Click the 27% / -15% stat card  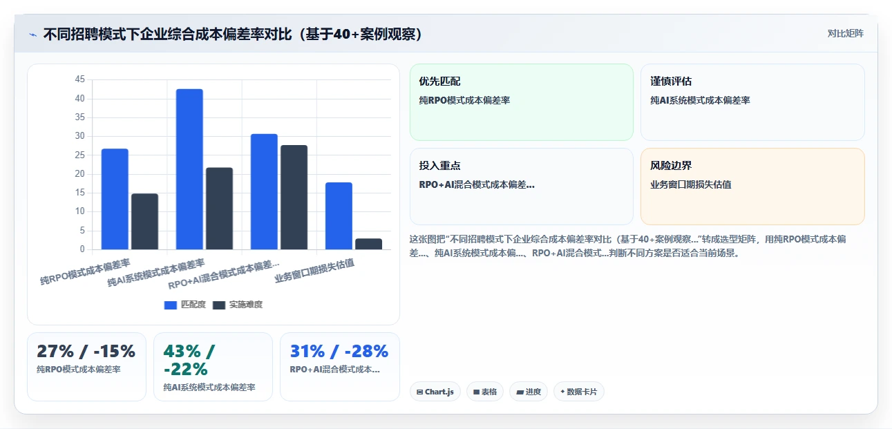click(x=86, y=367)
